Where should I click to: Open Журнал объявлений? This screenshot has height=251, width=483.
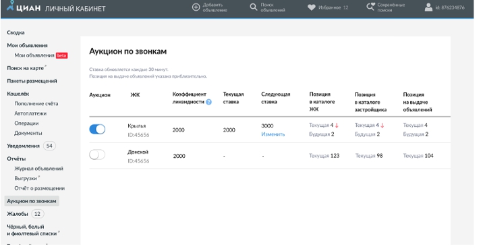pyautogui.click(x=38, y=169)
